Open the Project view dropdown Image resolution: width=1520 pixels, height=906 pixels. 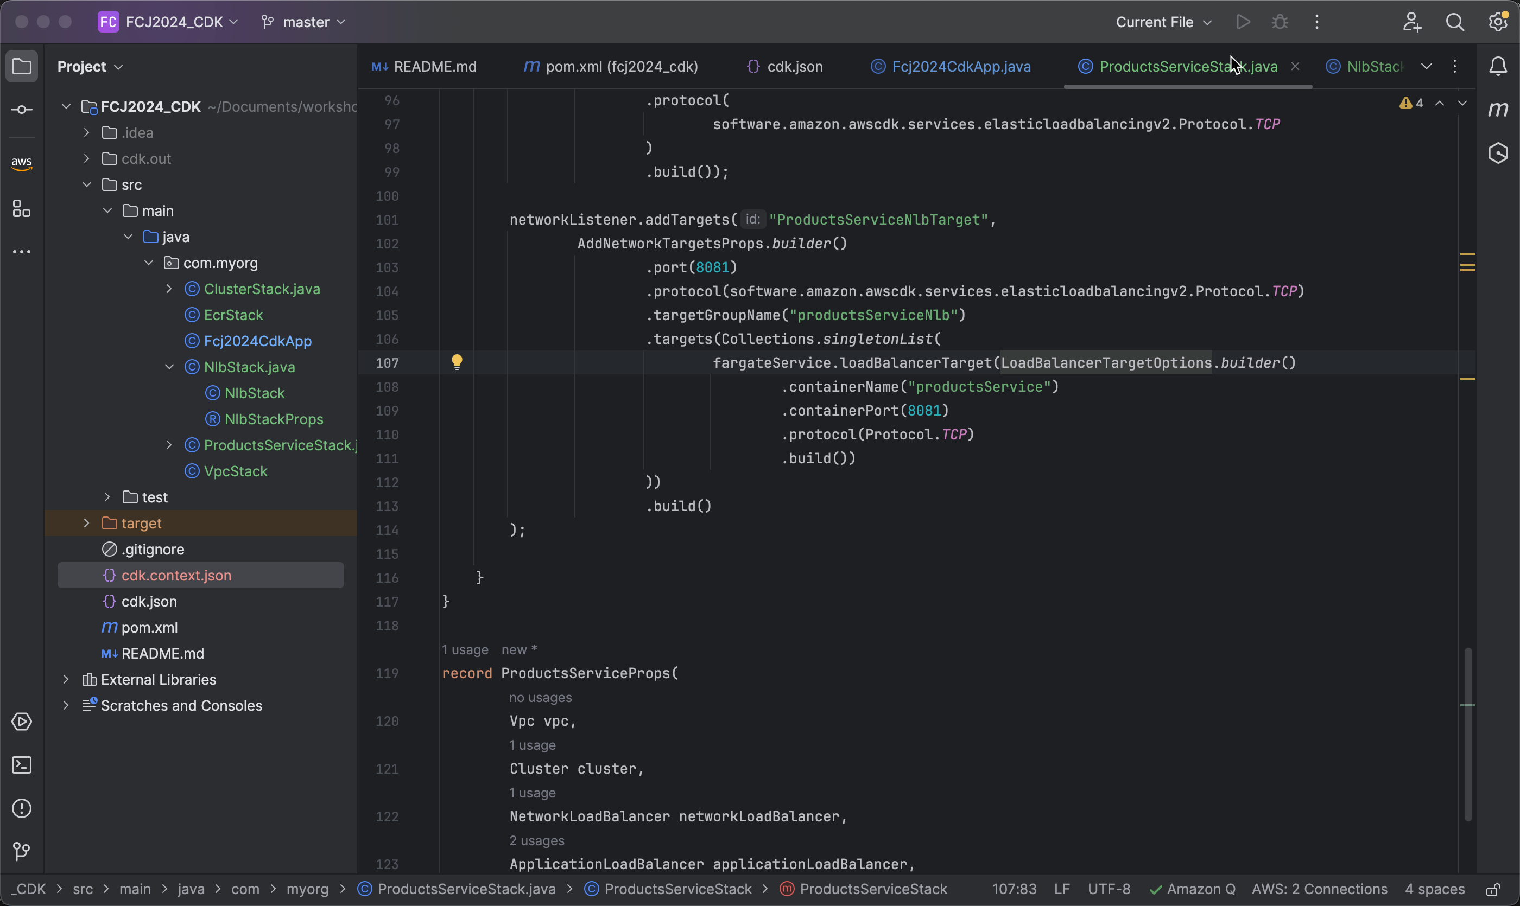click(x=91, y=66)
